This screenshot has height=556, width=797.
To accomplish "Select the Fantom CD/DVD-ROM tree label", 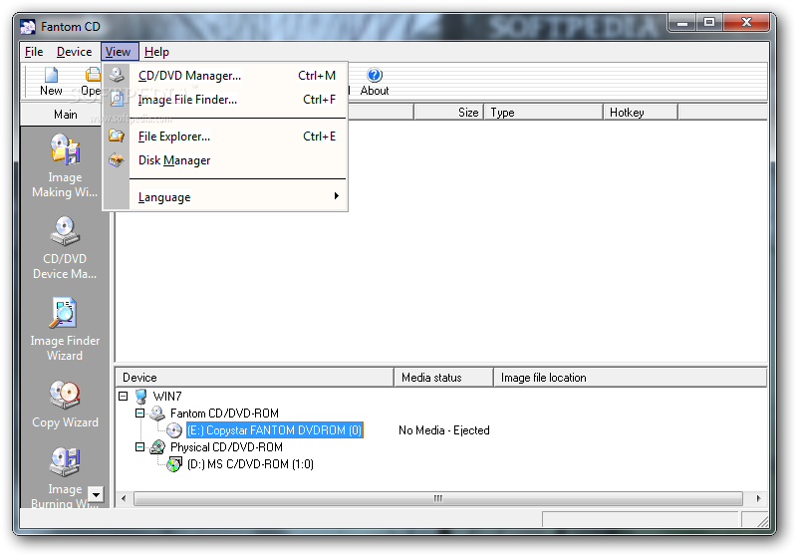I will pyautogui.click(x=224, y=414).
